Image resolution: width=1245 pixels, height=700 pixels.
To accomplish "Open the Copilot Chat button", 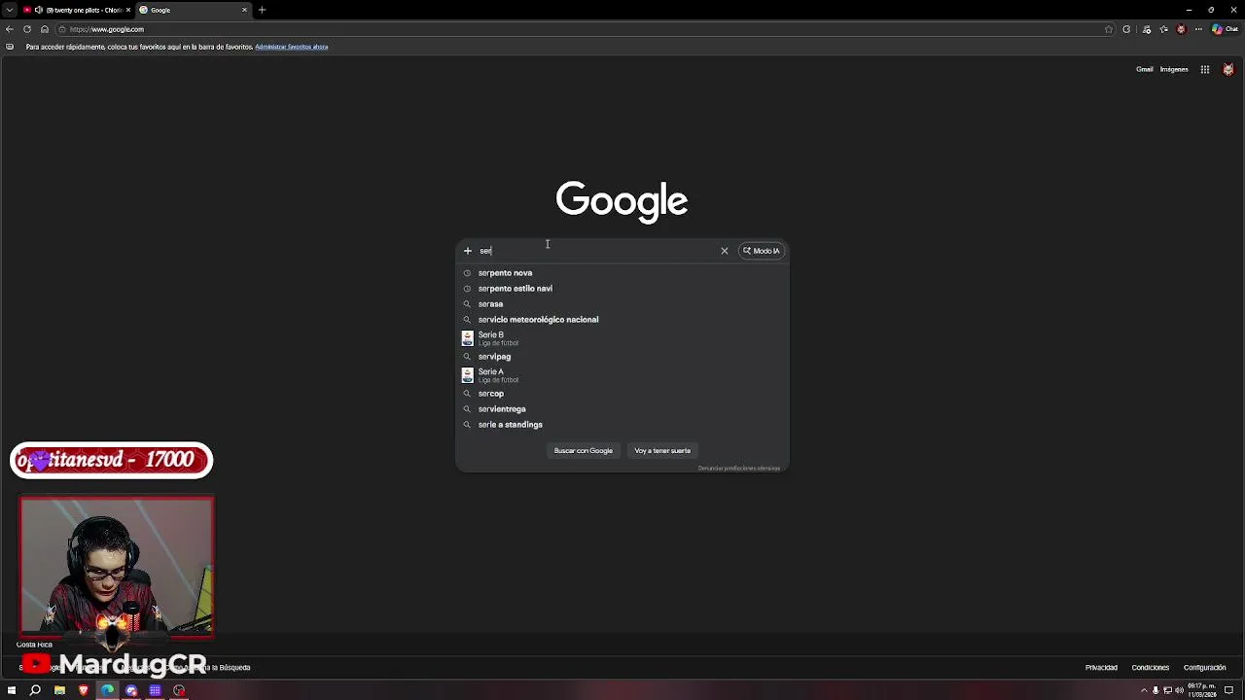I will pyautogui.click(x=1225, y=29).
